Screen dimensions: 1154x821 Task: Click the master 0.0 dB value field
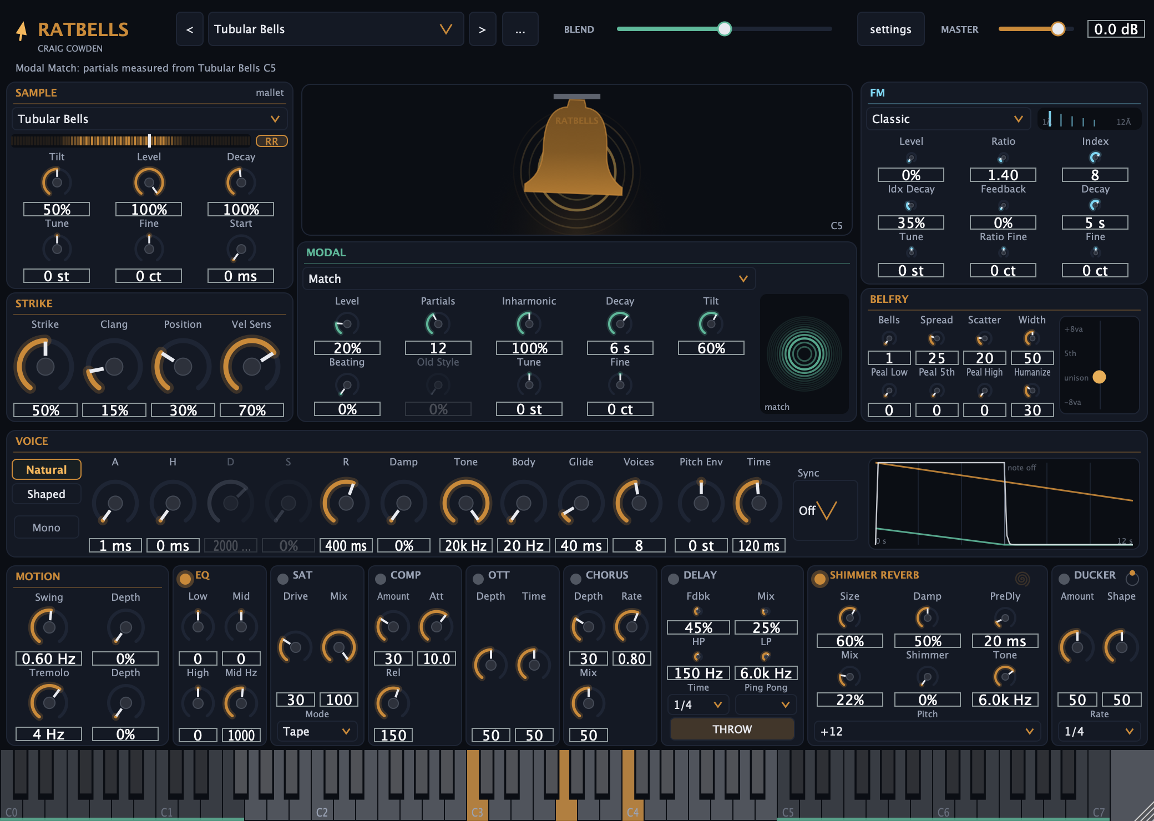[x=1116, y=29]
